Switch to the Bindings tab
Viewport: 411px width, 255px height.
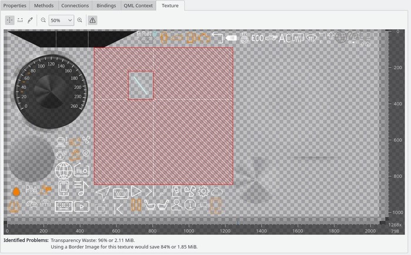pyautogui.click(x=106, y=5)
